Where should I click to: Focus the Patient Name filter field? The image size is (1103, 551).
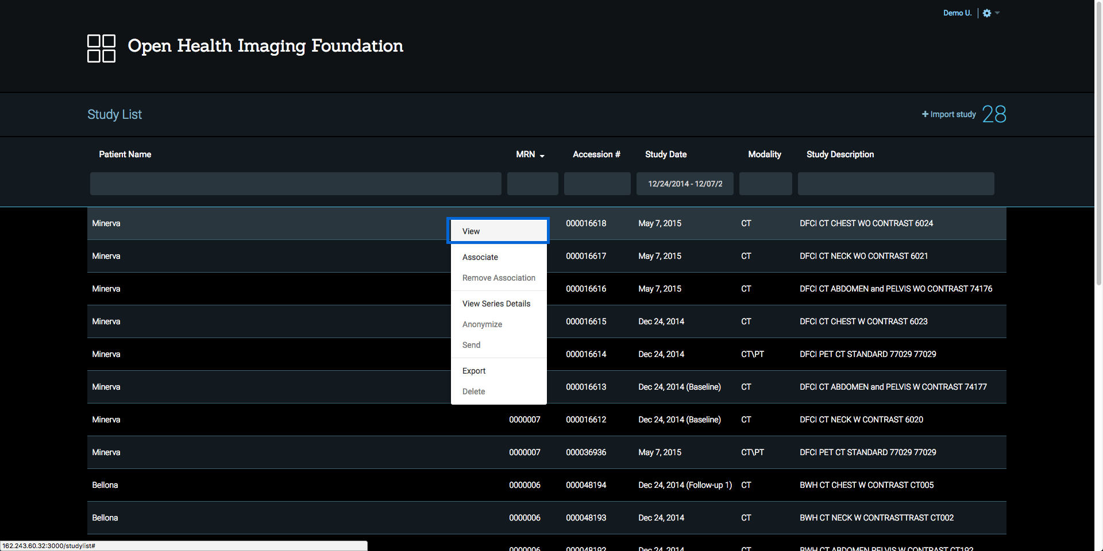295,184
